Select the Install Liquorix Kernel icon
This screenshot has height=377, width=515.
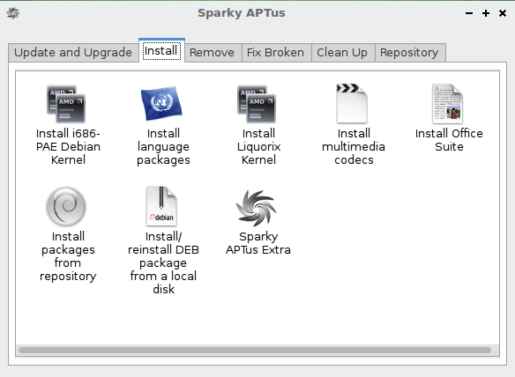pos(257,104)
